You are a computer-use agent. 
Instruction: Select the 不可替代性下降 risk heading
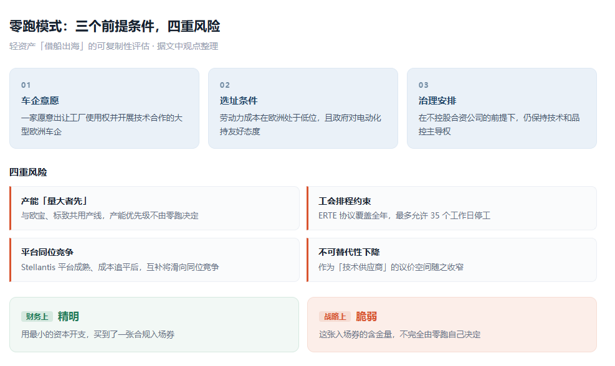[349, 252]
